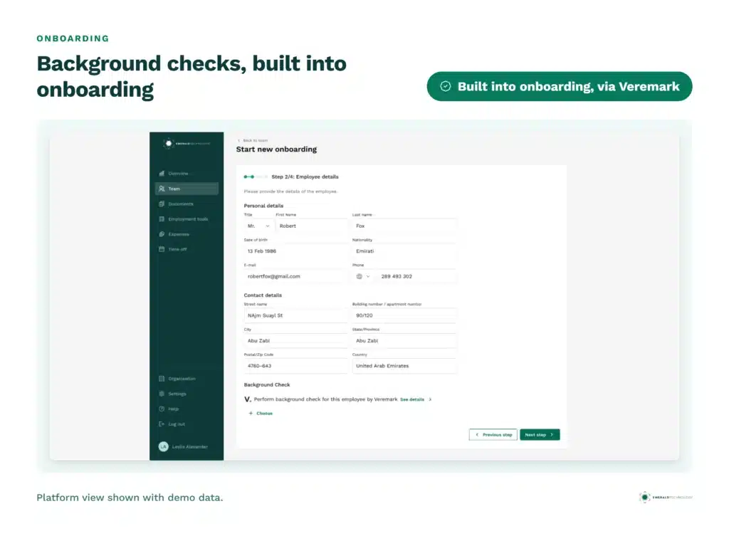Click the Country field United Arab Emirates
729x536 pixels.
(x=404, y=366)
